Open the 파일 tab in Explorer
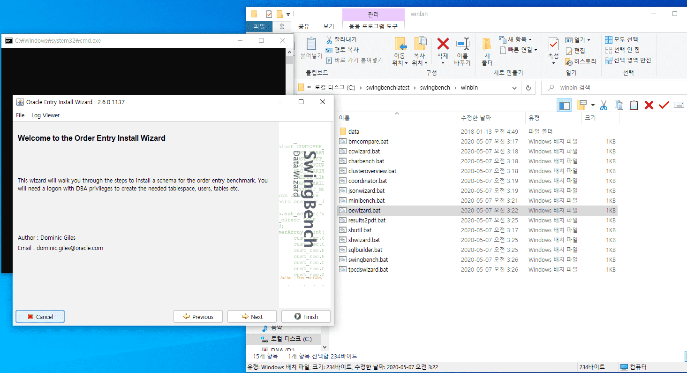Image resolution: width=687 pixels, height=373 pixels. 259,27
